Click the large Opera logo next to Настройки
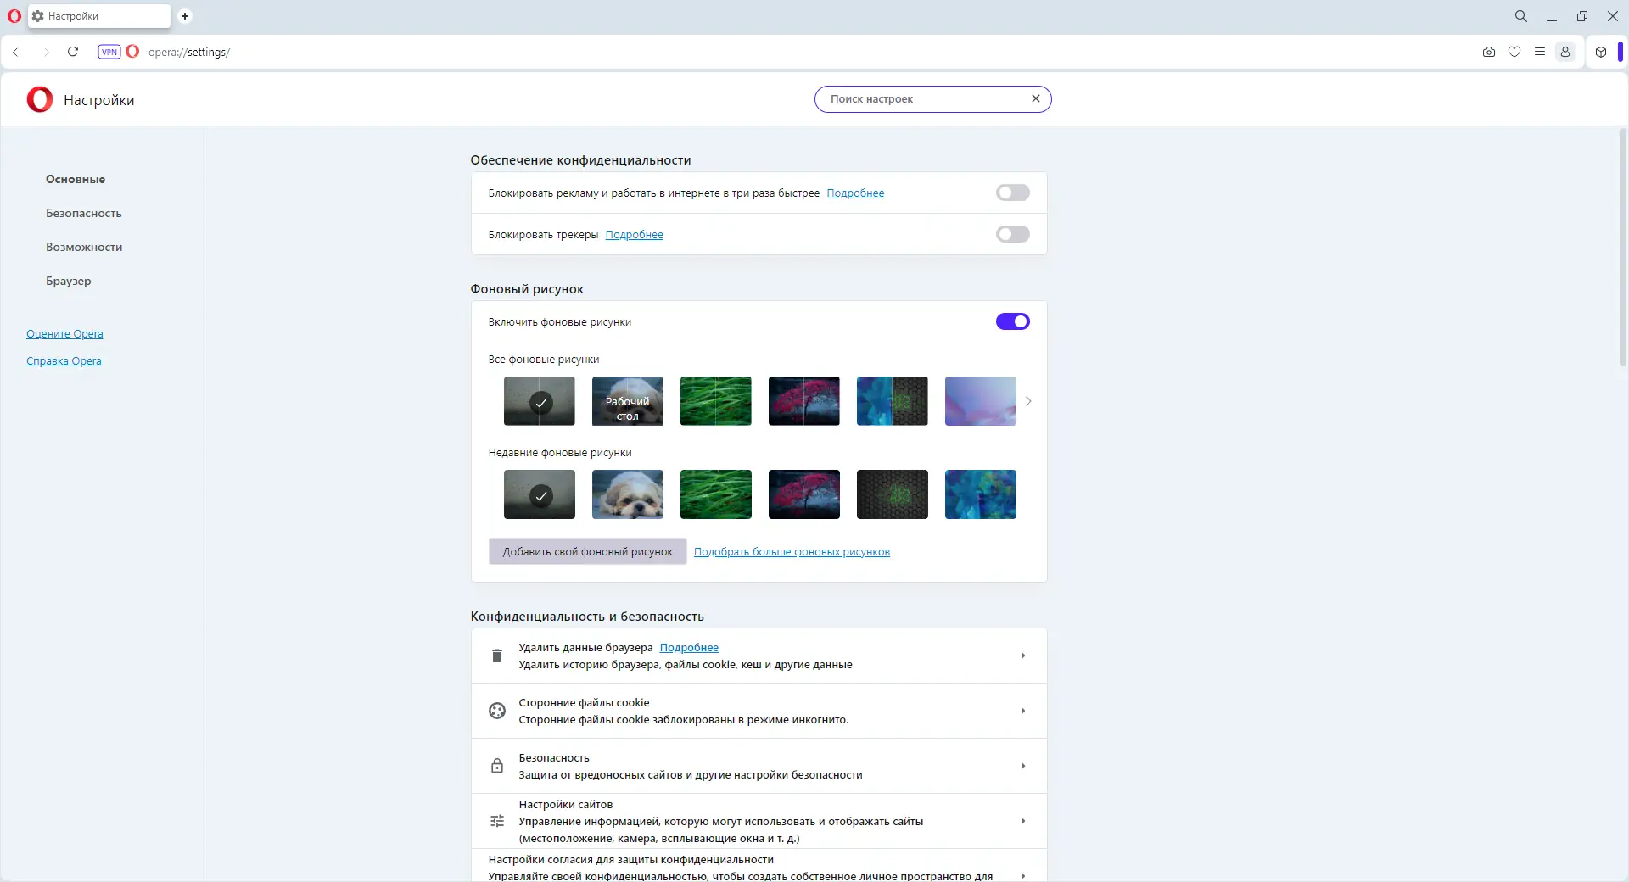This screenshot has width=1629, height=882. coord(40,99)
